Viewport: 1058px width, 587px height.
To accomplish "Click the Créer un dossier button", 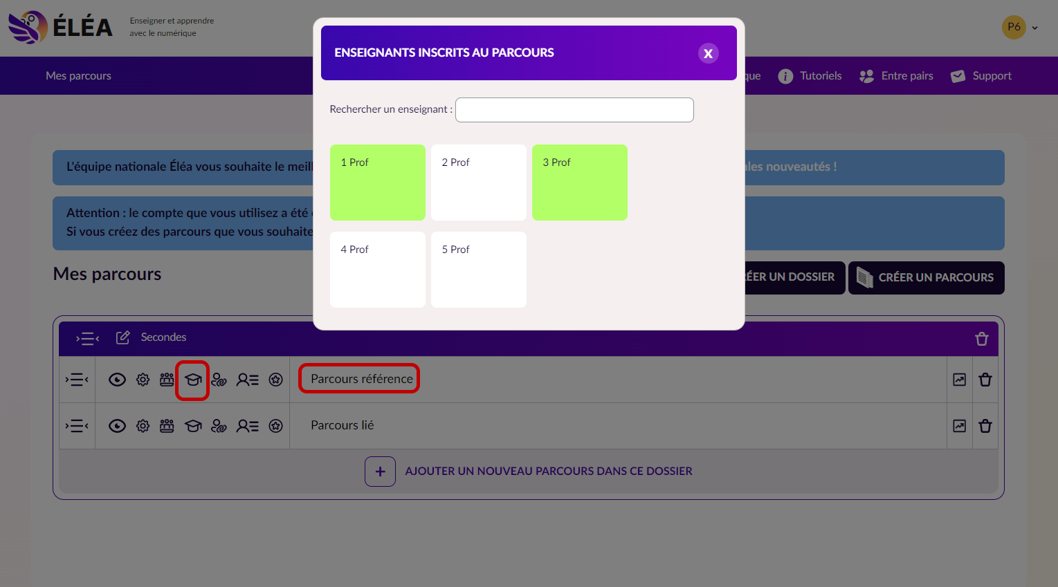I will tap(794, 278).
